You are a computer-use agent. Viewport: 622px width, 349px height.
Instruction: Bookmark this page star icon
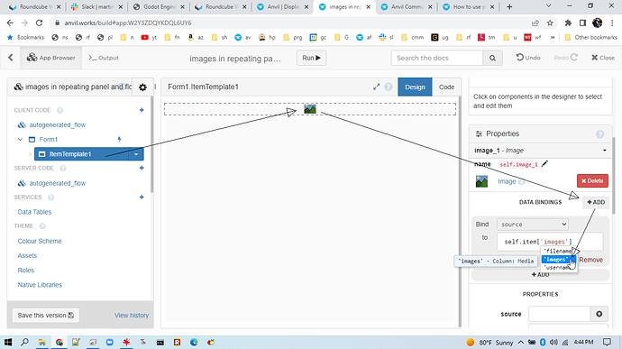(x=550, y=23)
